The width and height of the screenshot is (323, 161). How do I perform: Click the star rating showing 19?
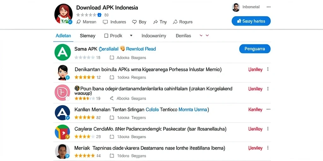coord(85,98)
